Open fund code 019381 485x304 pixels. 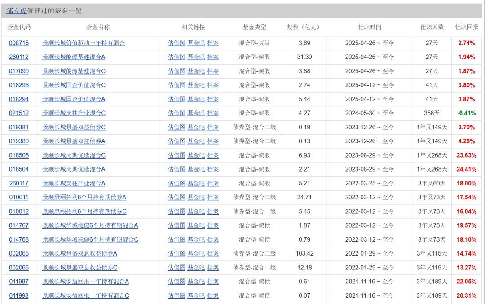(19, 127)
